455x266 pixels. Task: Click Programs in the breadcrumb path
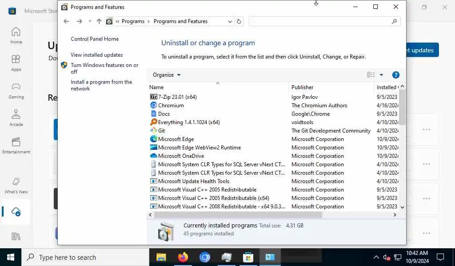coord(133,21)
